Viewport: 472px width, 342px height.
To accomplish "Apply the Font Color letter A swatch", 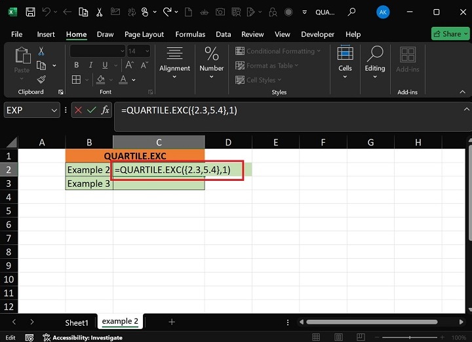I will click(123, 80).
